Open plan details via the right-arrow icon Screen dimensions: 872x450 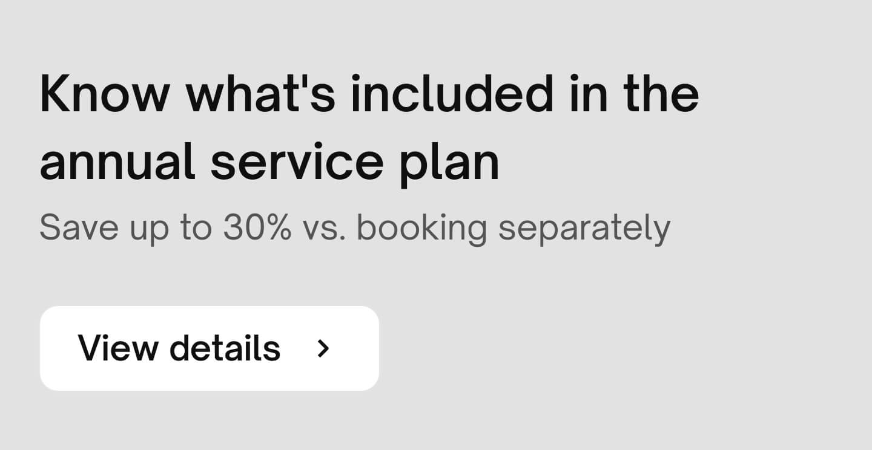coord(324,348)
